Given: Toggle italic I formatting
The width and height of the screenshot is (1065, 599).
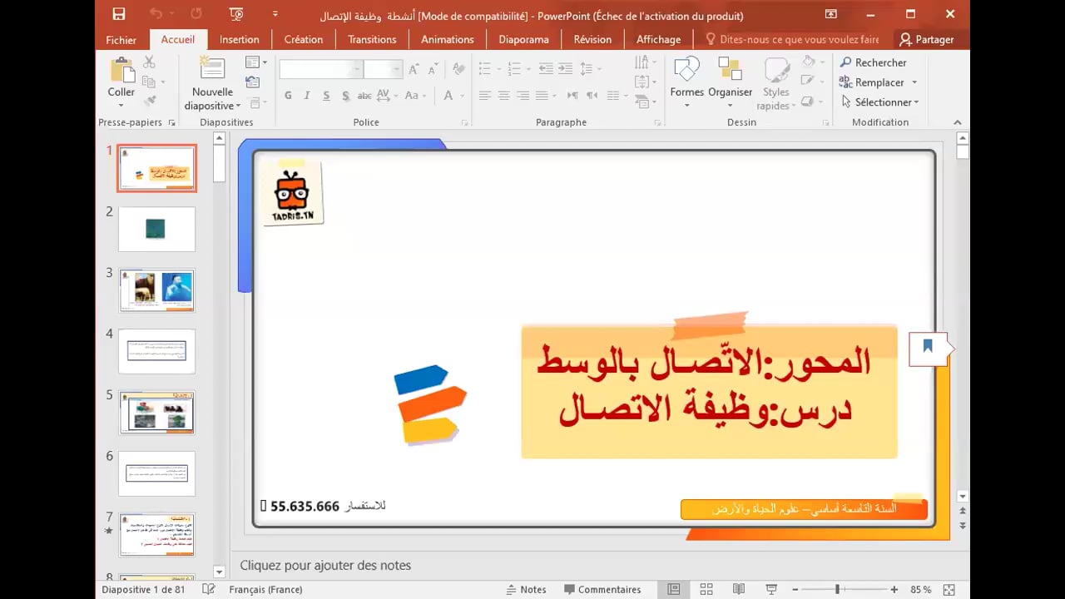Looking at the screenshot, I should click(306, 96).
